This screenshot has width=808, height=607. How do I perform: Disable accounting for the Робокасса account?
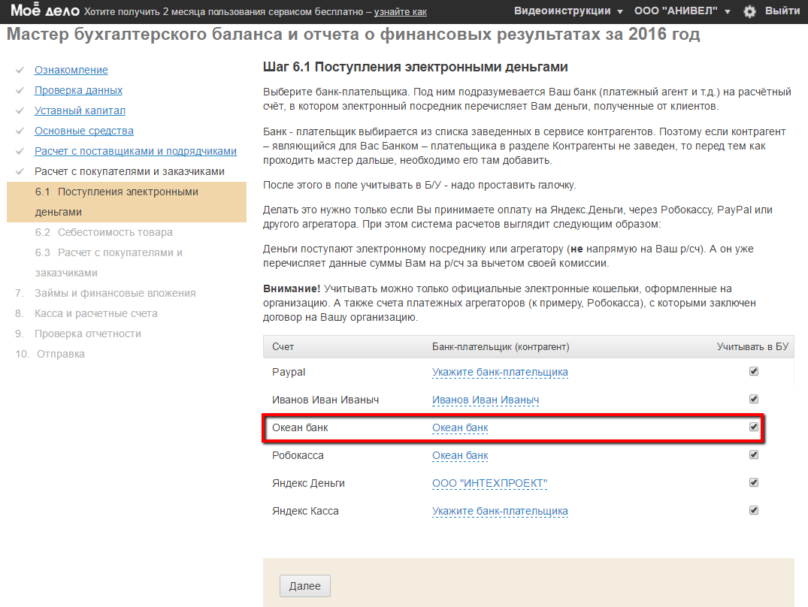point(754,455)
